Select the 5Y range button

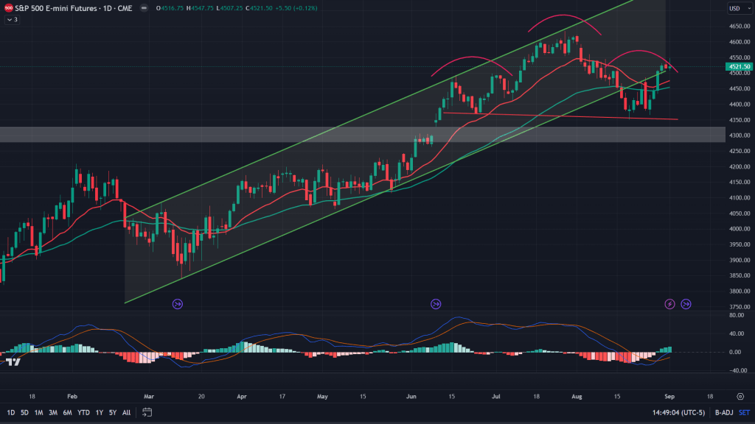[112, 412]
